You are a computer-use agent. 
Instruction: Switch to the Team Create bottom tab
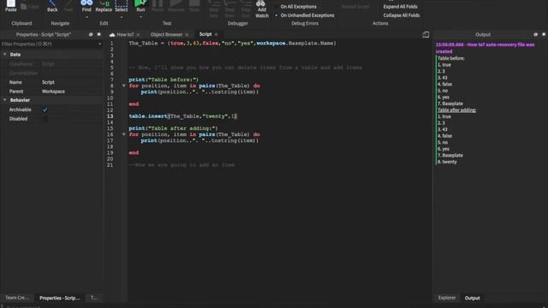(x=16, y=298)
